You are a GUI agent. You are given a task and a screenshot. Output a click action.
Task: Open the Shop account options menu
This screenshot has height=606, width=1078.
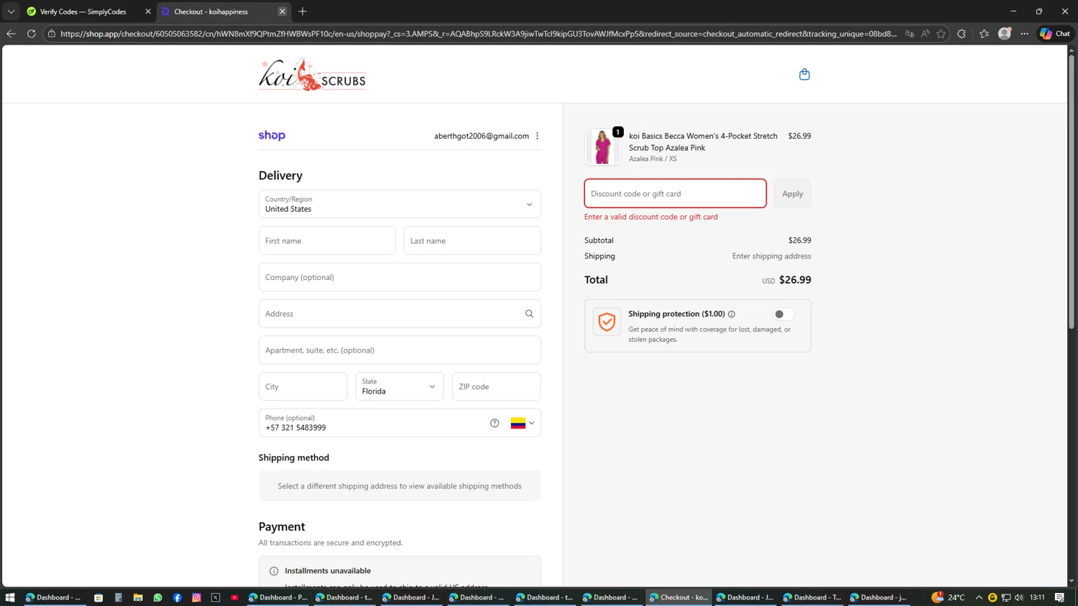537,136
